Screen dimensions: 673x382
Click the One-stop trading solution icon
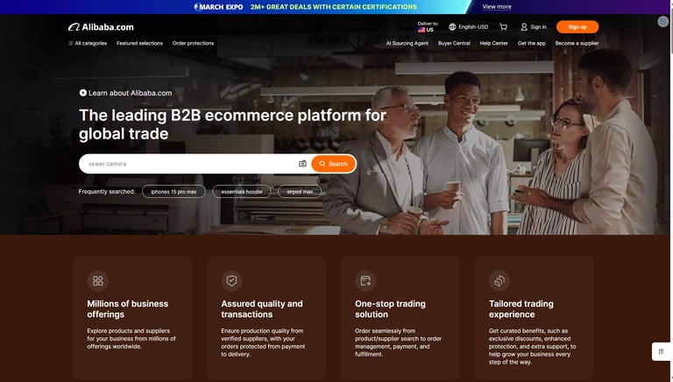pos(365,280)
